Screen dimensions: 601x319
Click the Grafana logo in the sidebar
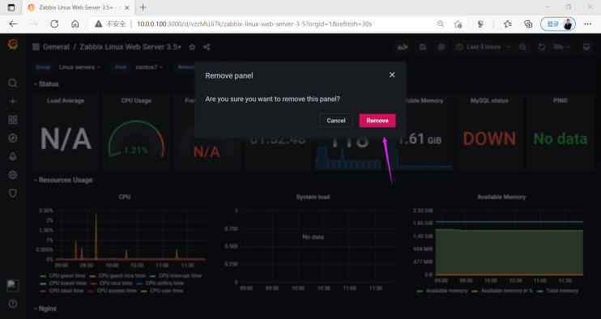13,45
